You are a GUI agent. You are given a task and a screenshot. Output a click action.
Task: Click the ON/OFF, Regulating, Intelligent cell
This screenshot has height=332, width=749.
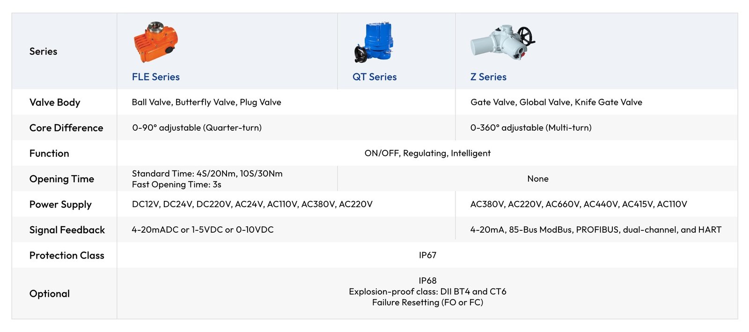coord(427,153)
